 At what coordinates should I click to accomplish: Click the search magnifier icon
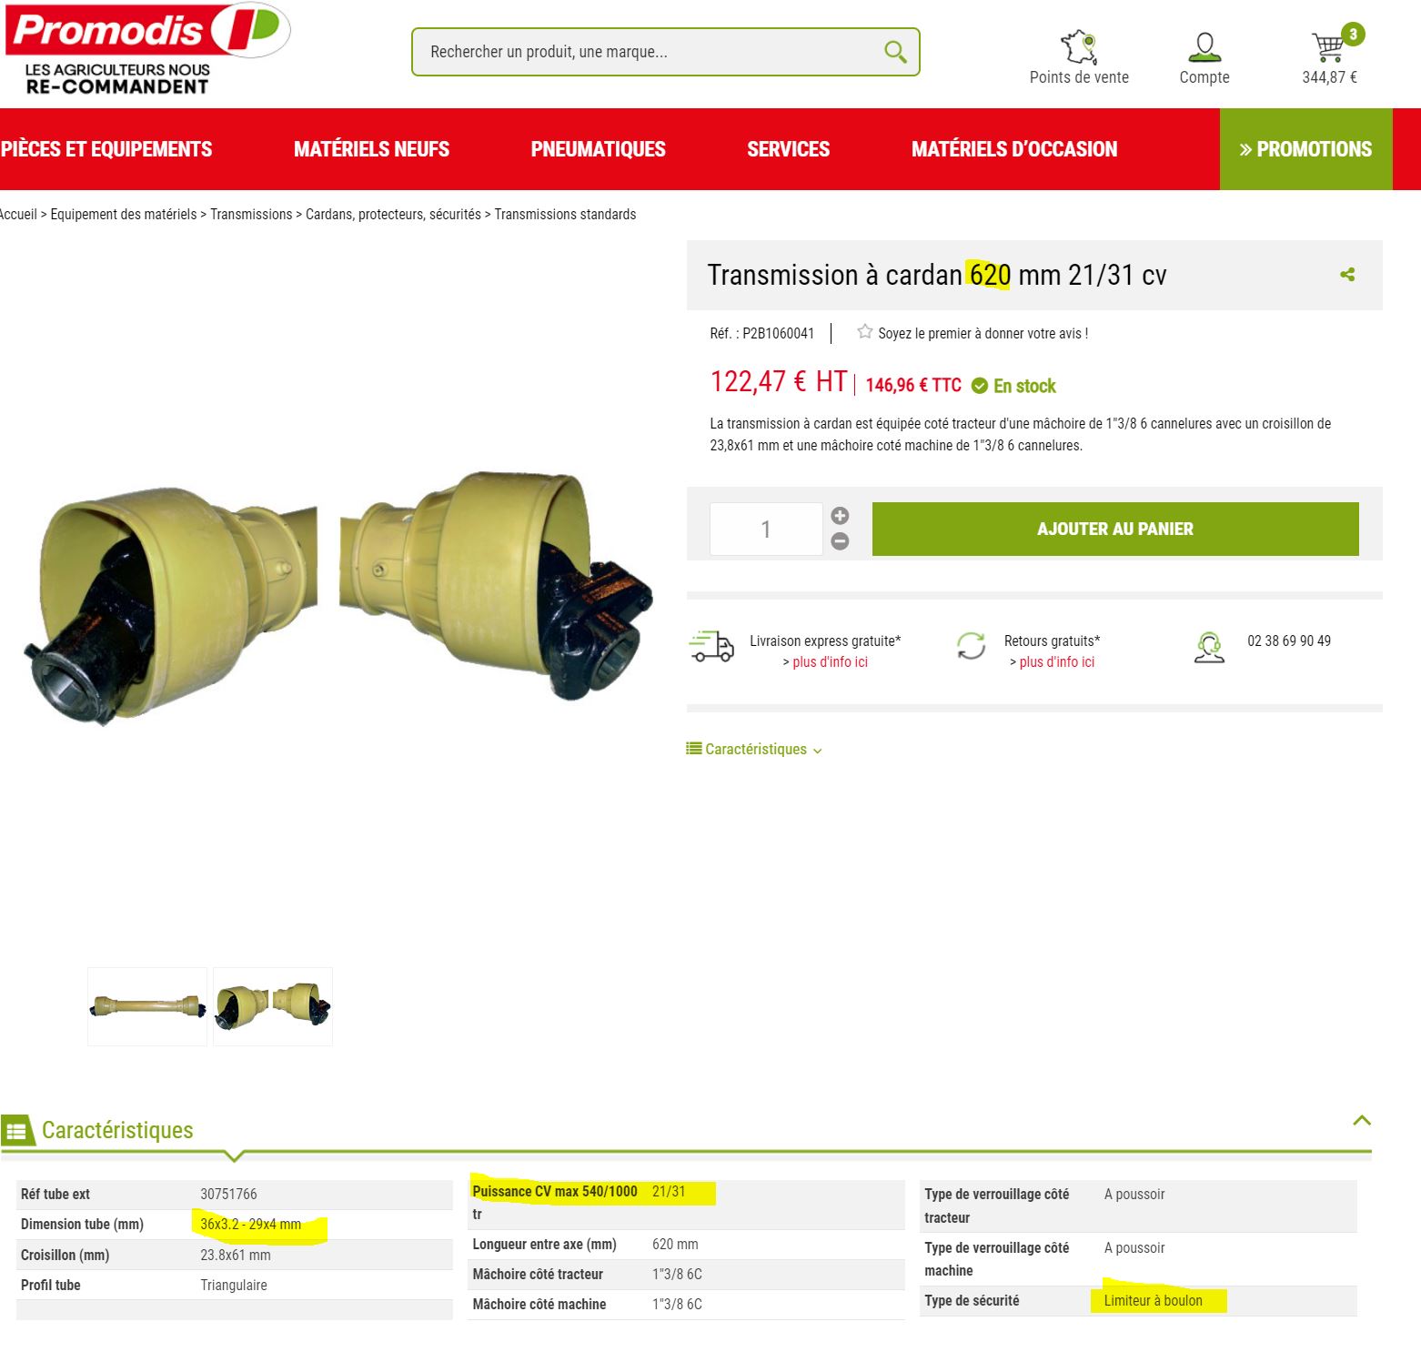(x=895, y=52)
